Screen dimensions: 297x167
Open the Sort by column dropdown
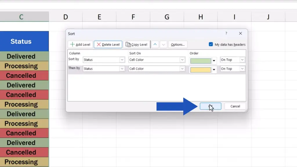(122, 60)
